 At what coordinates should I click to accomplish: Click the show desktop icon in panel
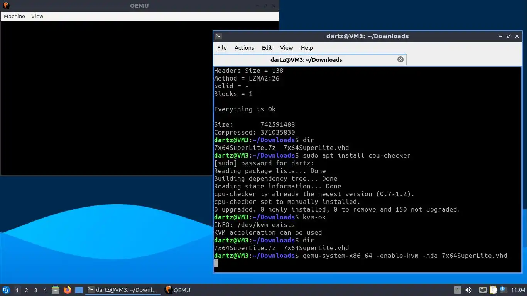(79, 290)
